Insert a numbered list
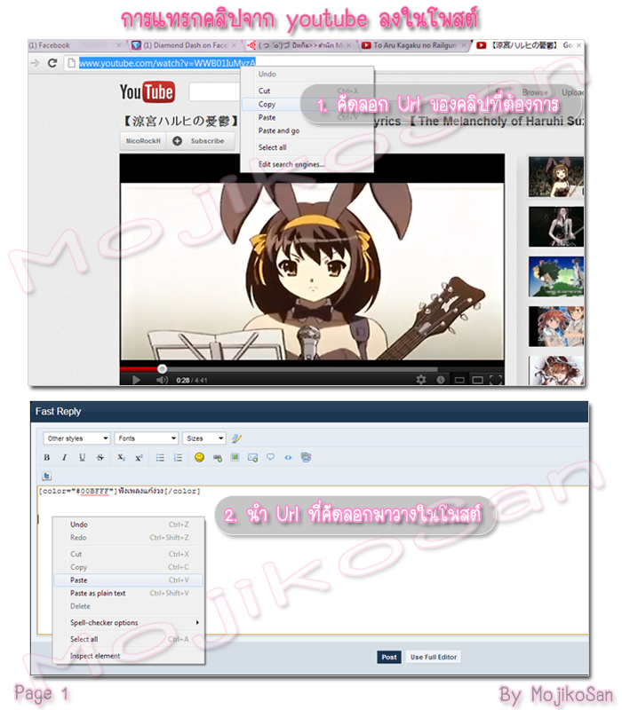This screenshot has width=622, height=710. coord(178,458)
